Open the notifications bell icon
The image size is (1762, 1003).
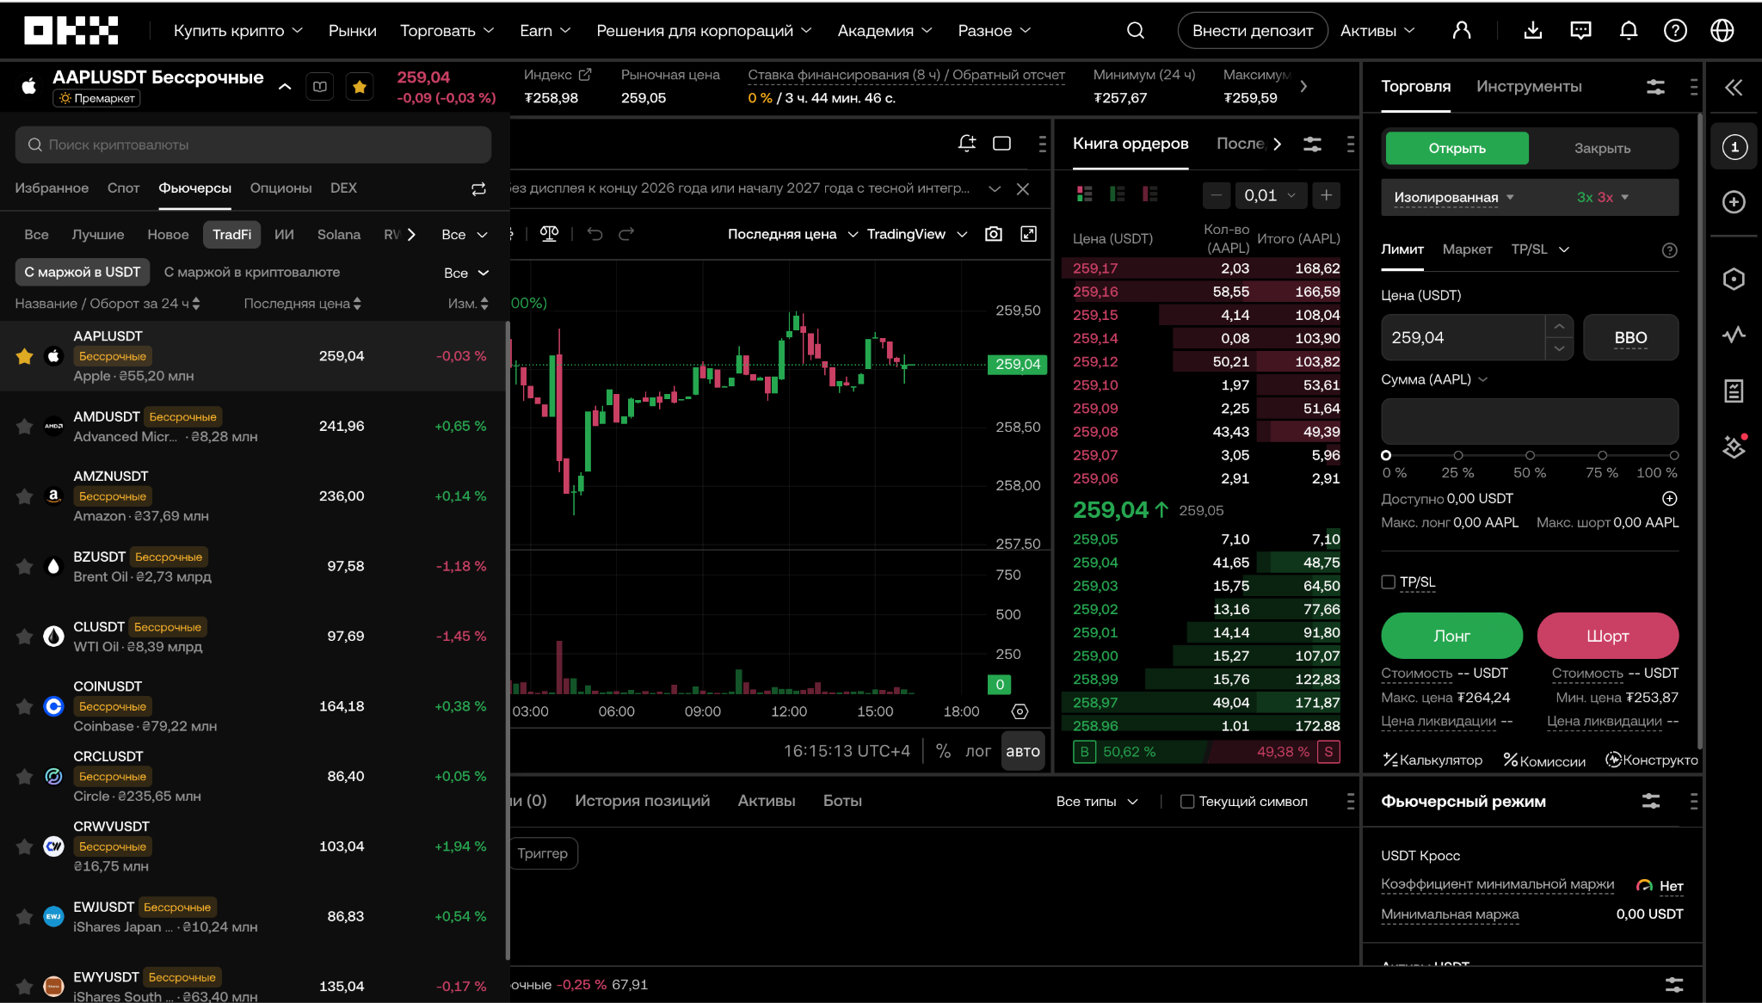pos(1628,31)
